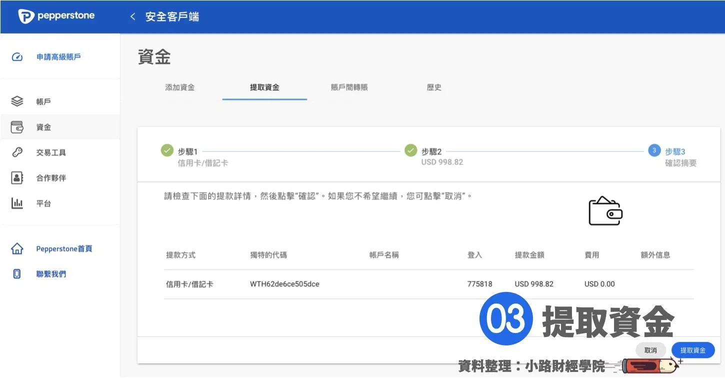This screenshot has width=725, height=378.
Task: Open 聯繫我們 contact link
Action: [x=51, y=274]
